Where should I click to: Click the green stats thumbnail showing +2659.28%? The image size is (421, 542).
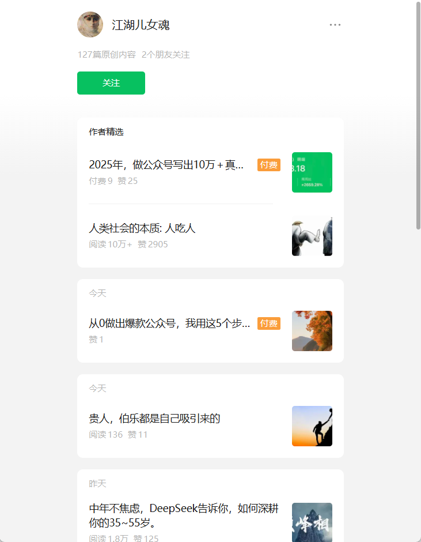[312, 172]
